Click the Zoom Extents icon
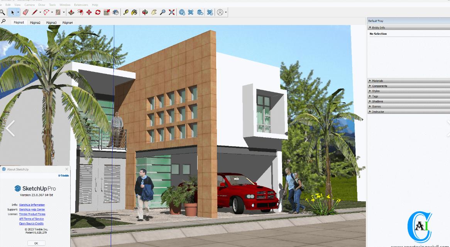Image resolution: width=450 pixels, height=247 pixels. pyautogui.click(x=172, y=12)
